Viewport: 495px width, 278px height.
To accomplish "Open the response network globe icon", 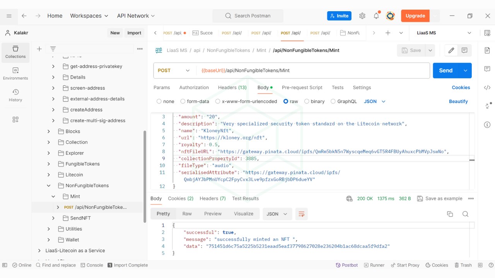I will pyautogui.click(x=349, y=198).
